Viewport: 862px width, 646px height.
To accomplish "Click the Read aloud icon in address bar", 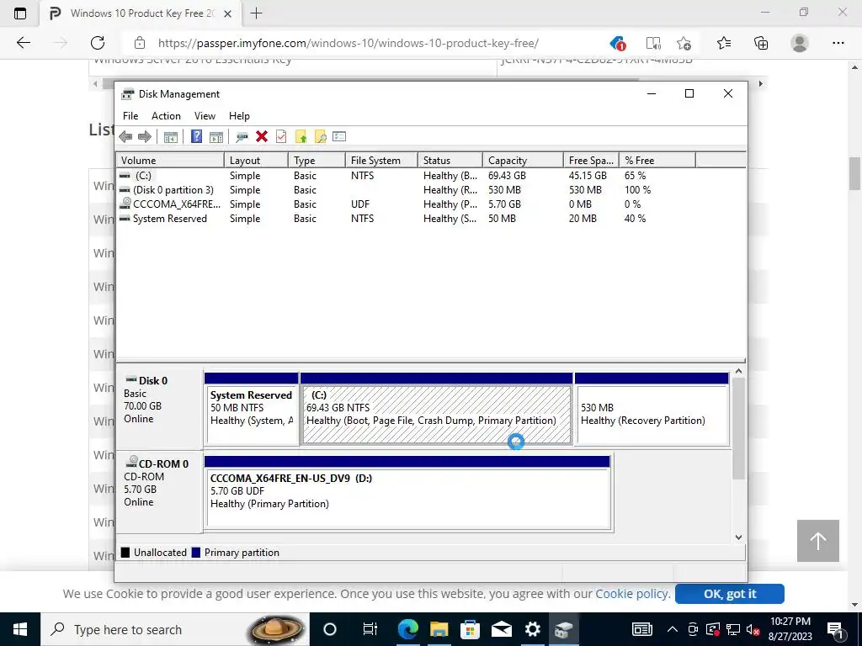I will [653, 43].
